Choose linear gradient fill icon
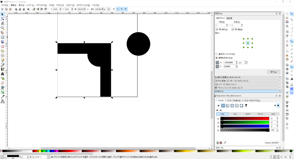The width and height of the screenshot is (294, 159). 228,106
